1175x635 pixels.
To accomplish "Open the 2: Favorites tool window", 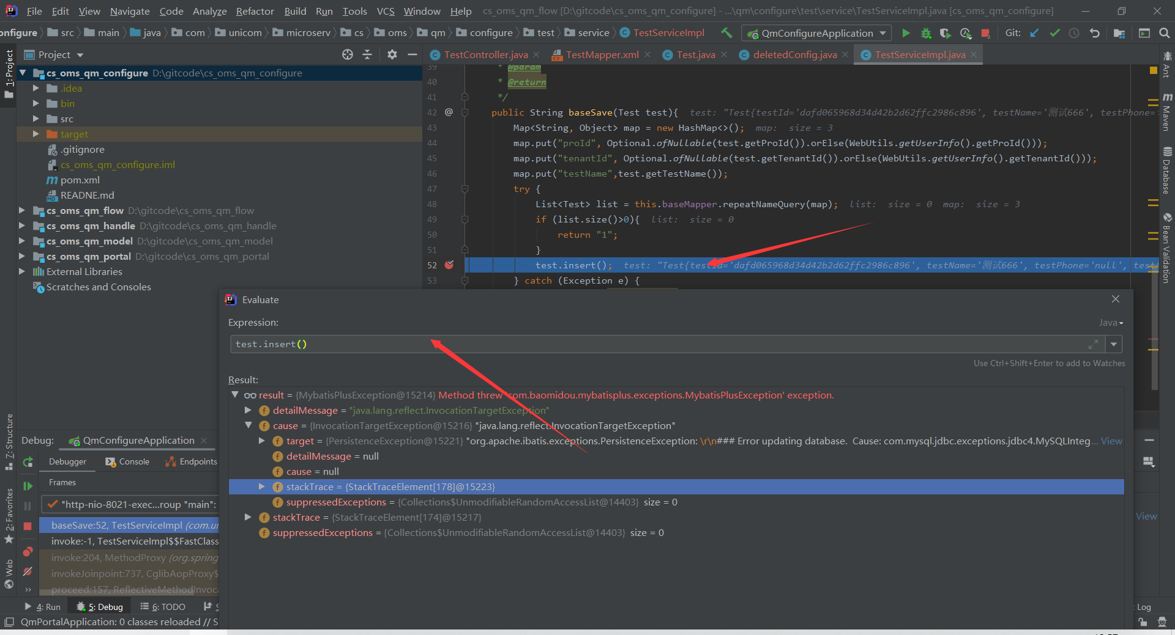I will click(9, 515).
